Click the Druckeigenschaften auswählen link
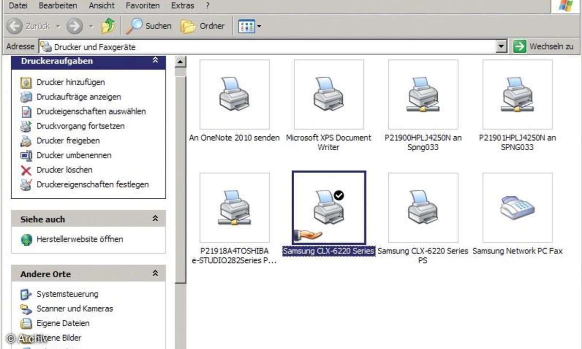Image resolution: width=582 pixels, height=349 pixels. point(91,111)
